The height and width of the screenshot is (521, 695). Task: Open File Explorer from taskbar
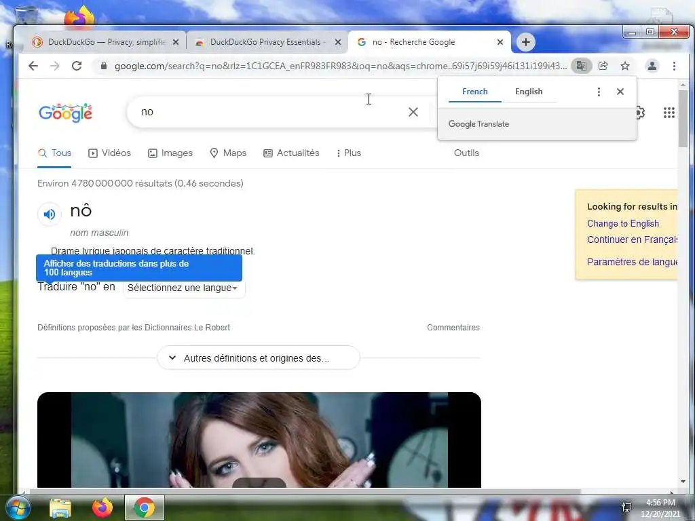tap(60, 507)
